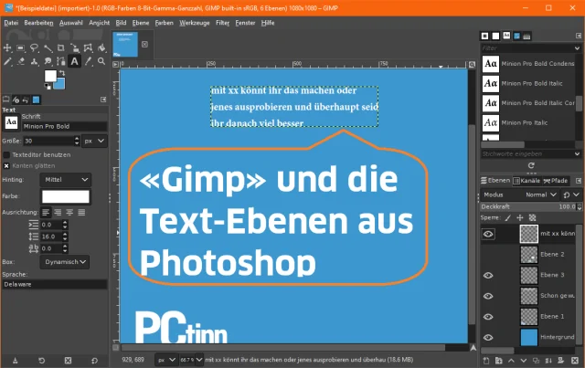Swap foreground and background colors
Image resolution: width=585 pixels, height=368 pixels.
pyautogui.click(x=62, y=73)
